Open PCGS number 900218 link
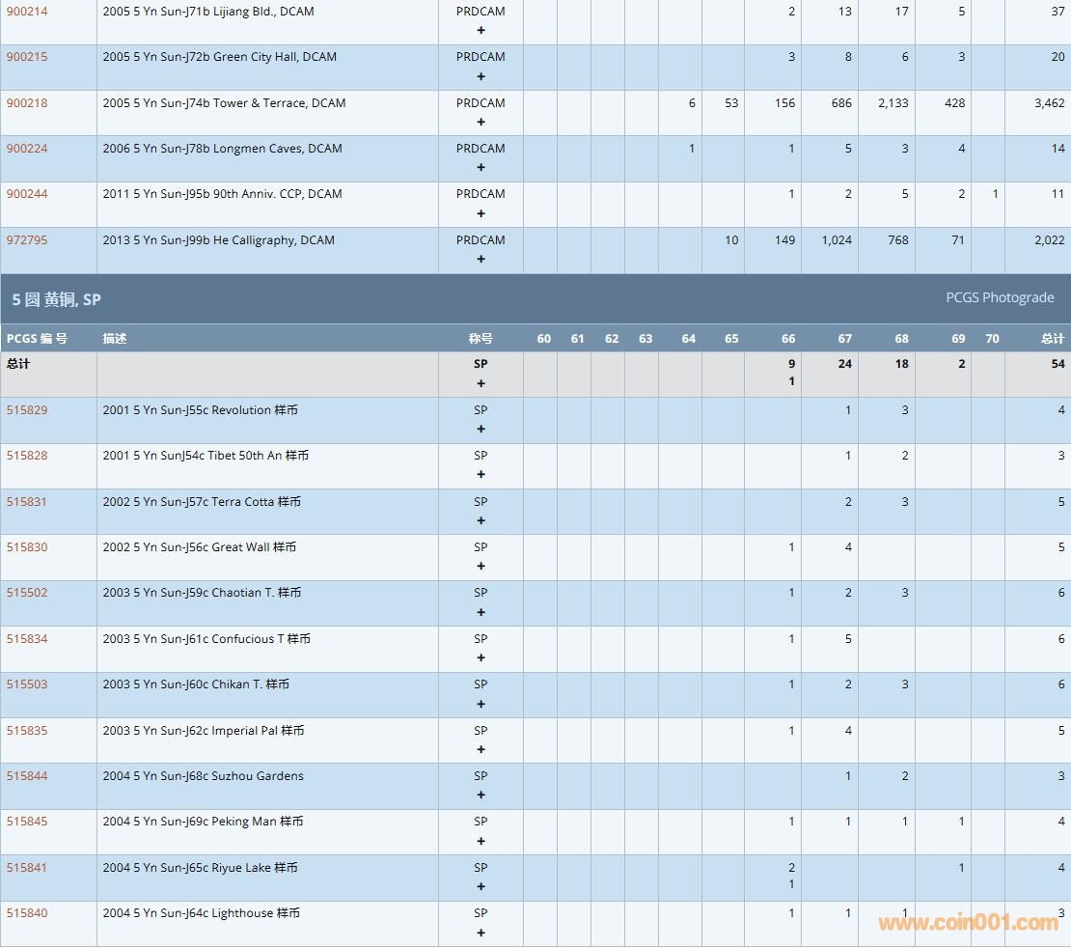The width and height of the screenshot is (1071, 949). pos(27,103)
